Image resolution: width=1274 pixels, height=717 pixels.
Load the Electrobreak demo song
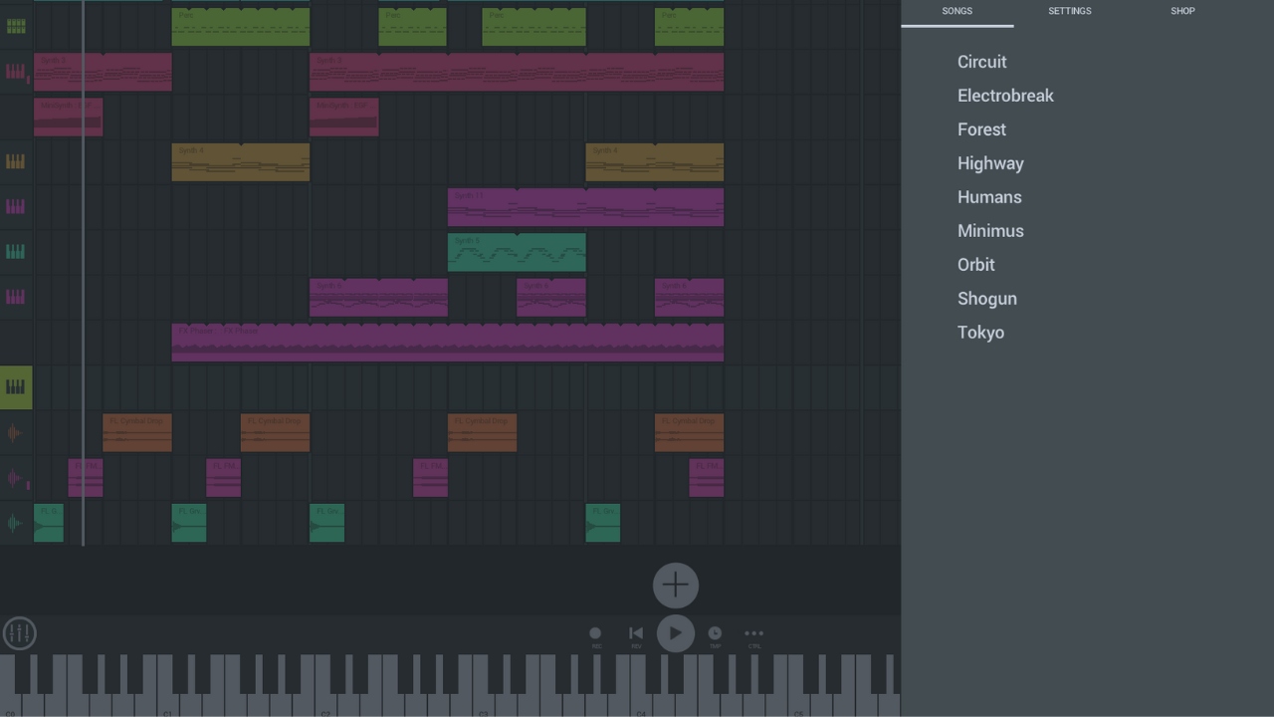tap(1005, 96)
